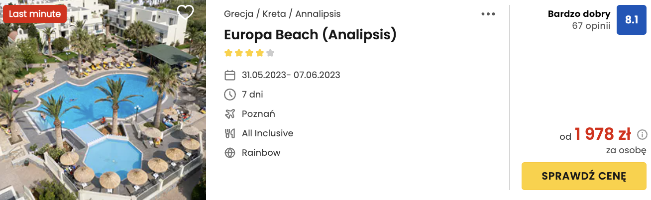This screenshot has width=651, height=200.
Task: Click the fork and knife meal icon
Action: (230, 133)
